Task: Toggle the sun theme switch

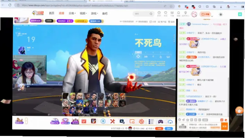Action: coord(221,14)
